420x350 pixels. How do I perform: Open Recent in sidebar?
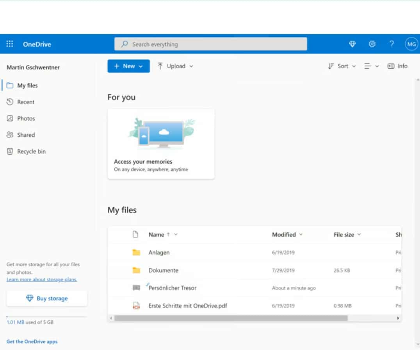tap(26, 102)
